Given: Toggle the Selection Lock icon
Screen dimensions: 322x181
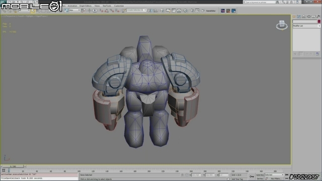Looking at the screenshot, I should click(182, 175).
